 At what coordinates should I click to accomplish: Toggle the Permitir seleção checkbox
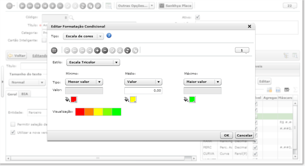(x=13, y=124)
